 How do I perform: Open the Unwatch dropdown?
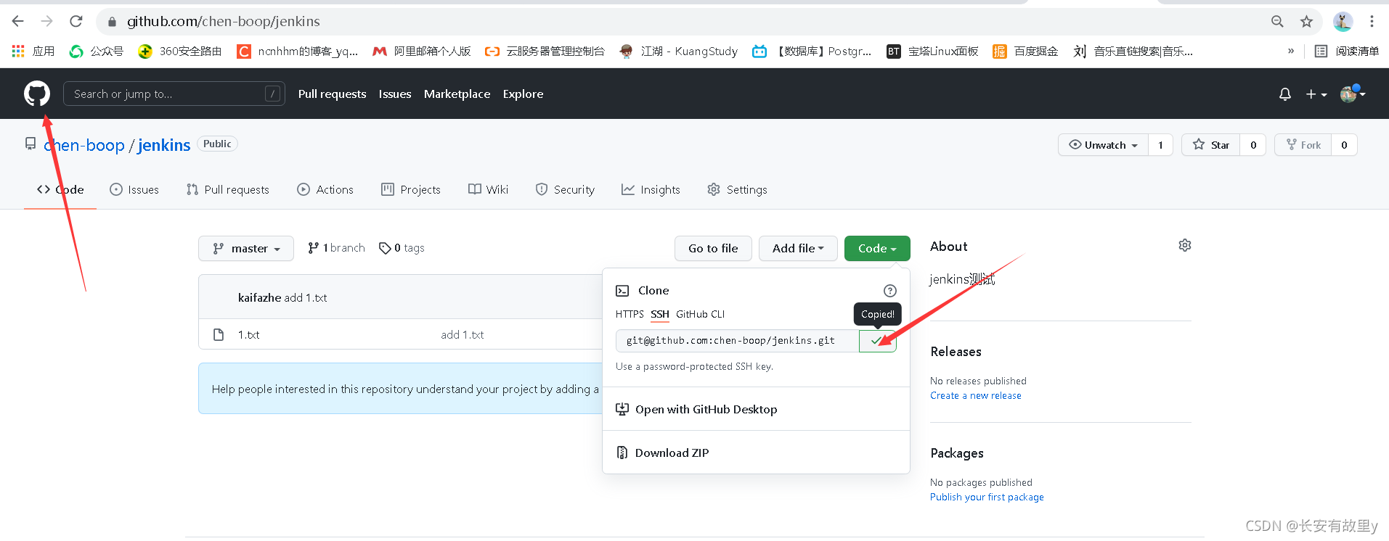click(1103, 145)
